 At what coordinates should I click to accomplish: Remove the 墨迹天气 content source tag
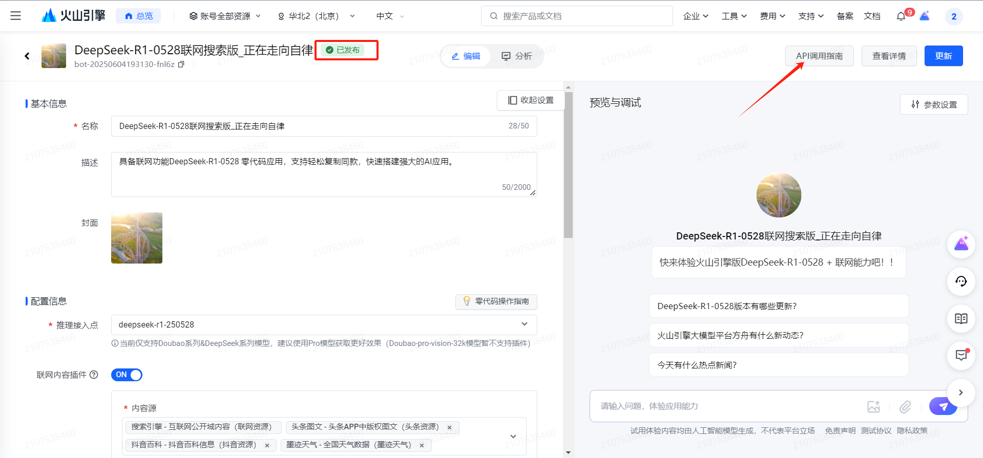tap(422, 445)
